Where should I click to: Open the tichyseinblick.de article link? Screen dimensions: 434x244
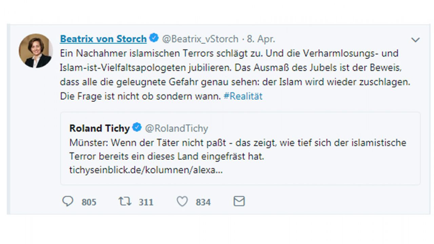coord(146,170)
